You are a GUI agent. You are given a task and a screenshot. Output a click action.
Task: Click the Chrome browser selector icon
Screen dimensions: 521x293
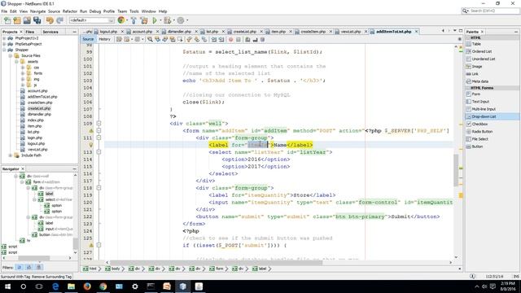click(121, 20)
